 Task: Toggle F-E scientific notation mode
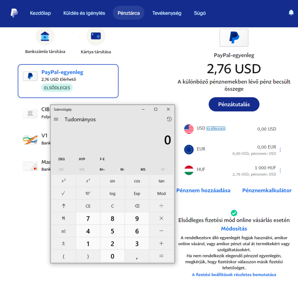click(x=102, y=159)
